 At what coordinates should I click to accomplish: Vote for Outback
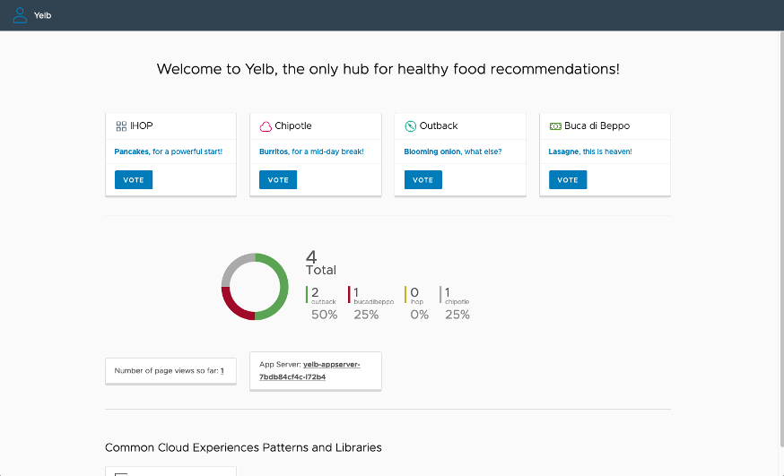click(423, 180)
